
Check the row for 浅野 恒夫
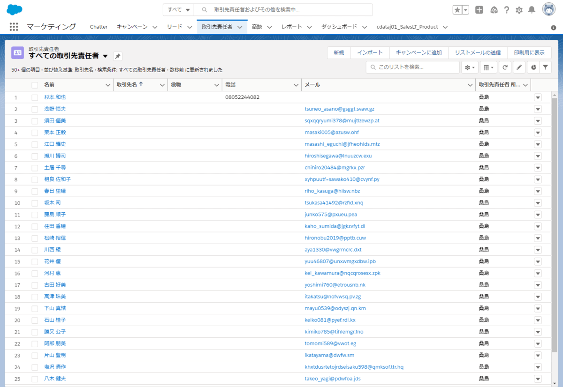point(35,109)
